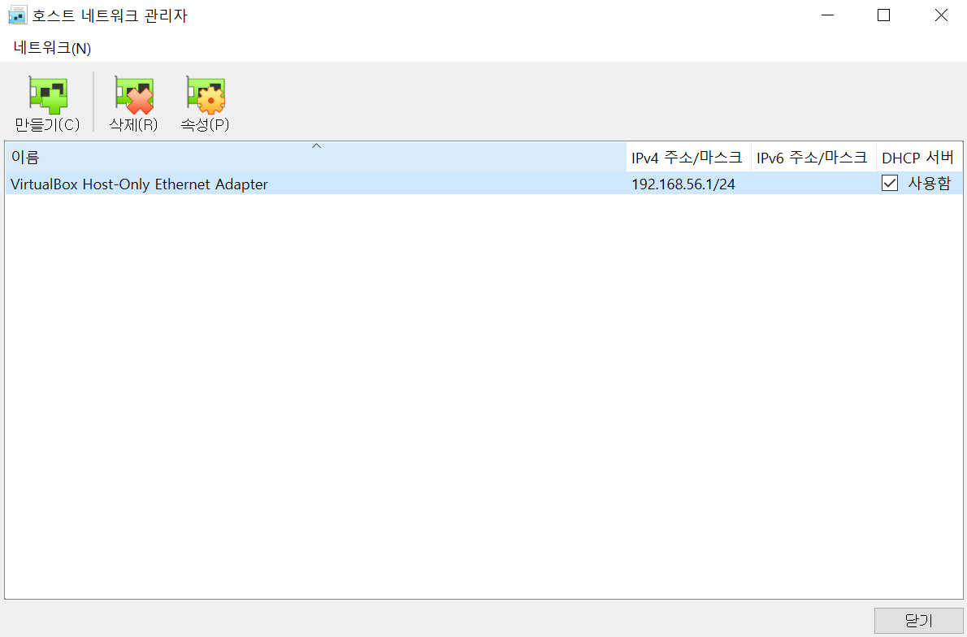Click the IPv4 주소/마스크 column header

(x=688, y=158)
